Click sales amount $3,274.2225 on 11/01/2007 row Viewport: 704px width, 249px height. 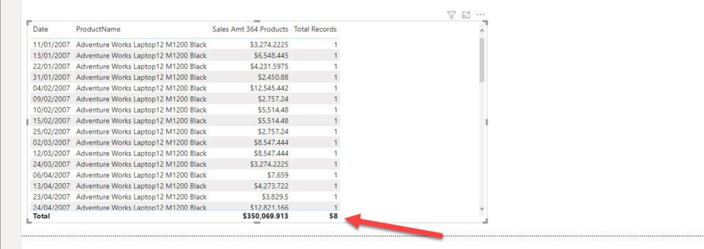(269, 45)
